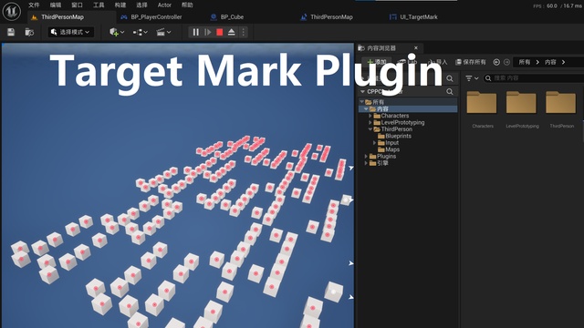Switch to the UI_TargetMark tab
The width and height of the screenshot is (584, 328).
[413, 17]
